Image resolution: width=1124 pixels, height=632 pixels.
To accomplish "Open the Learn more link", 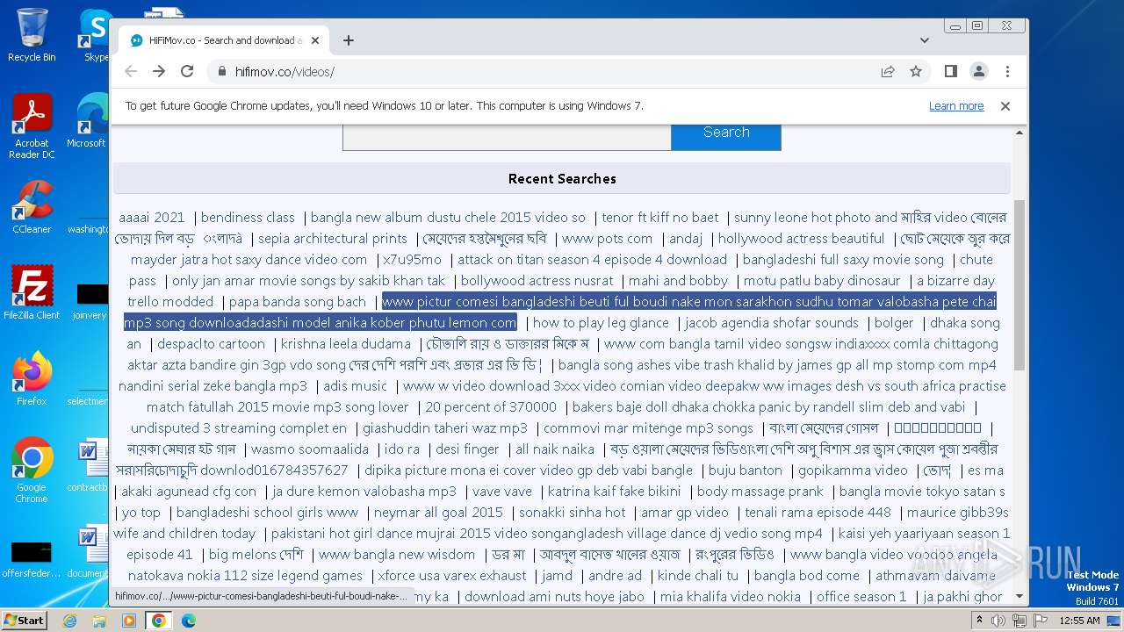I will [x=956, y=106].
